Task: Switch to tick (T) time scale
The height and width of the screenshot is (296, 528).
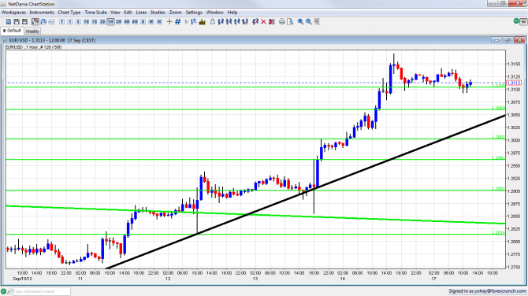Action: tap(61, 21)
